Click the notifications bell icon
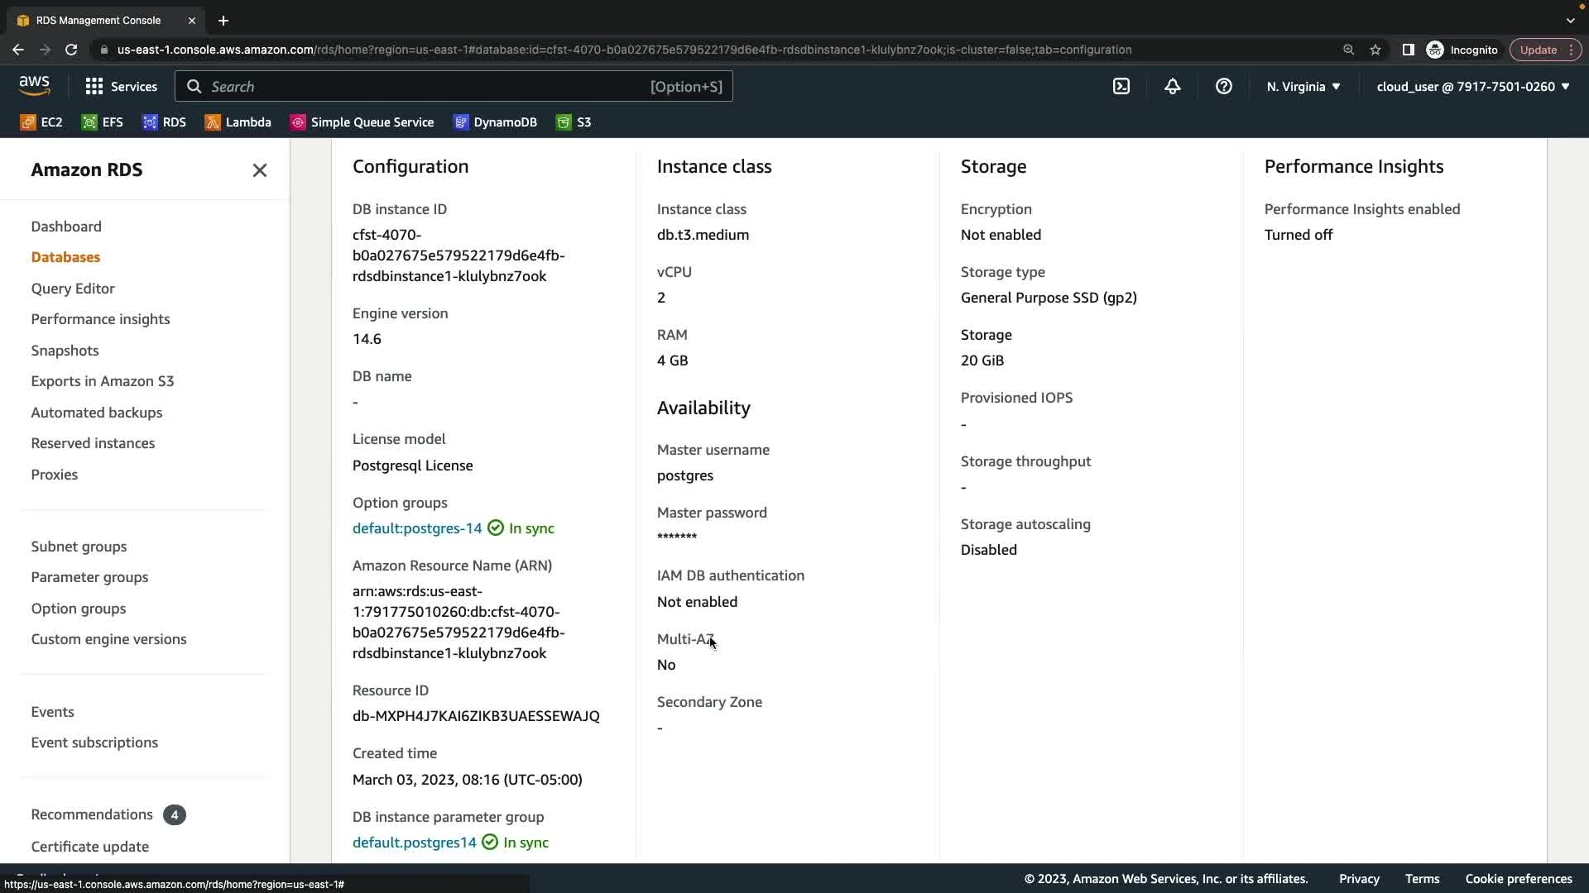This screenshot has width=1589, height=893. (1172, 86)
